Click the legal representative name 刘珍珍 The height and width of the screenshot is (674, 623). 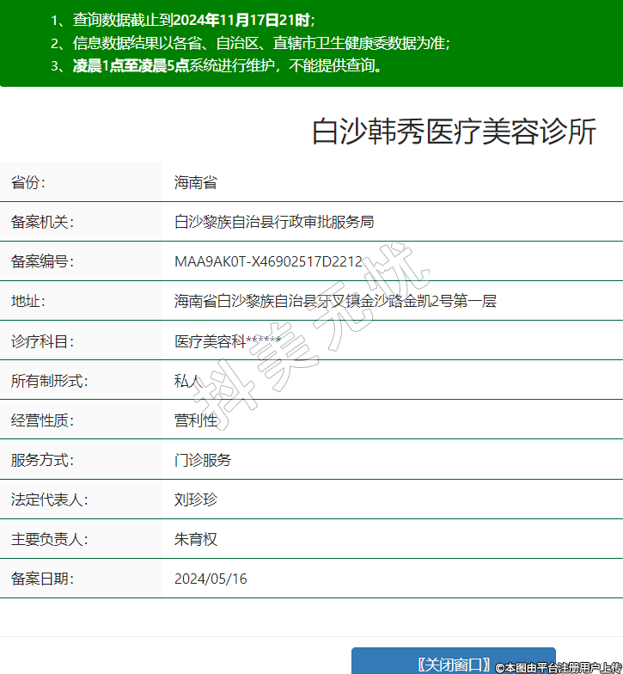point(196,499)
